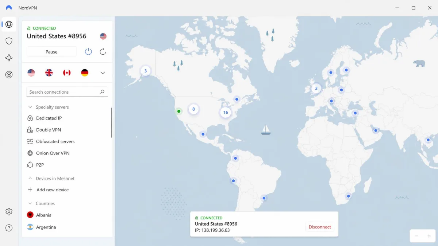Click the server list scrollbar
Image resolution: width=438 pixels, height=246 pixels.
(111, 122)
